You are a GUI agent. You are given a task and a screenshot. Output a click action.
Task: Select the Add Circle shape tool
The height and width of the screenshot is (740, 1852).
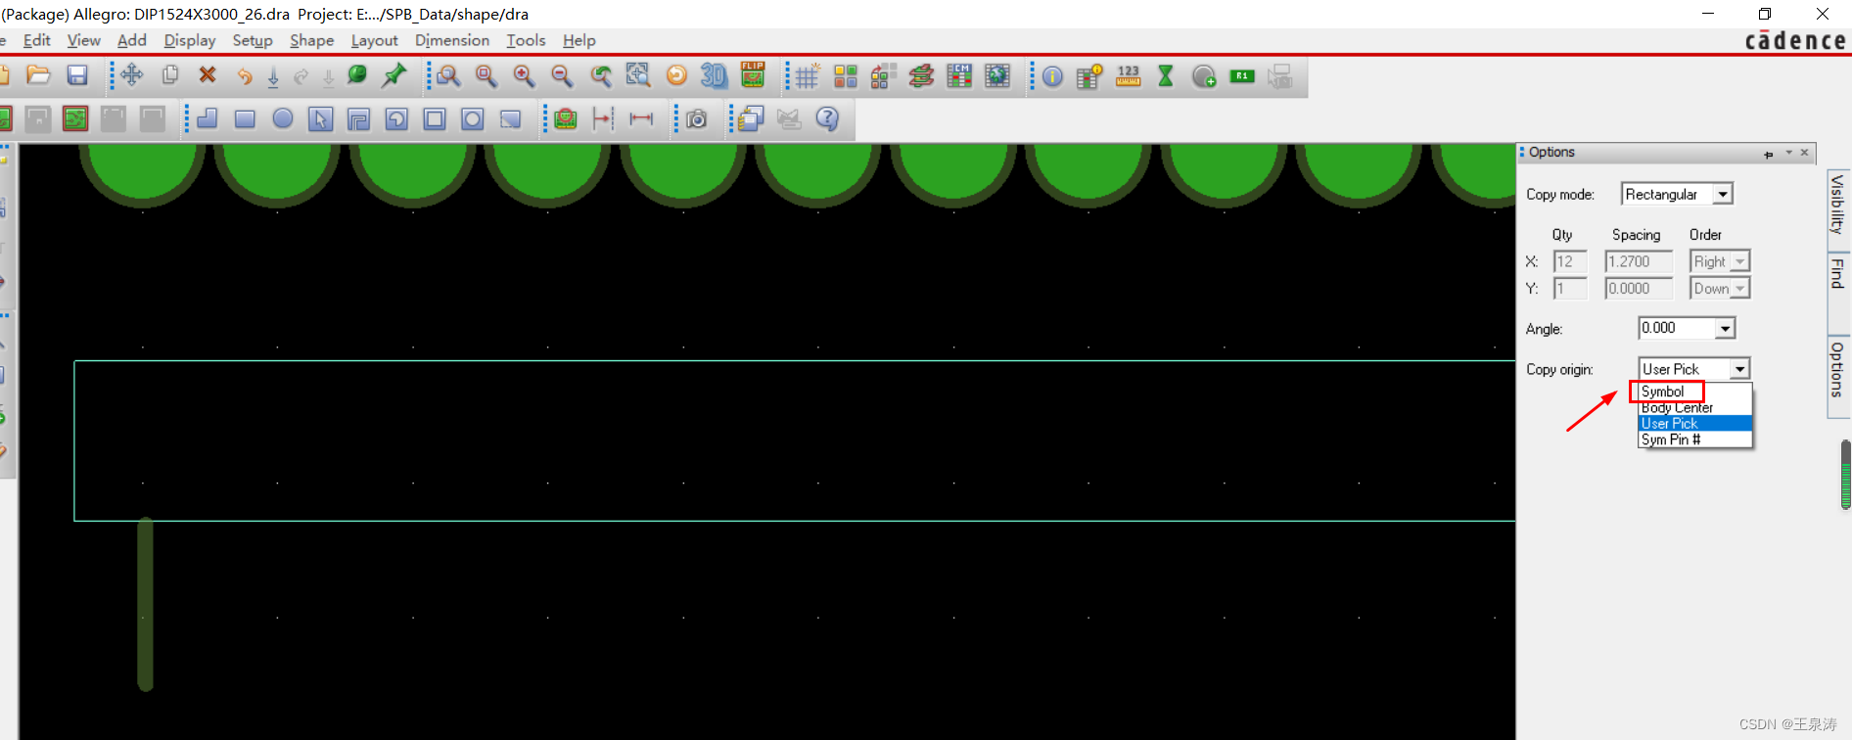coord(283,118)
